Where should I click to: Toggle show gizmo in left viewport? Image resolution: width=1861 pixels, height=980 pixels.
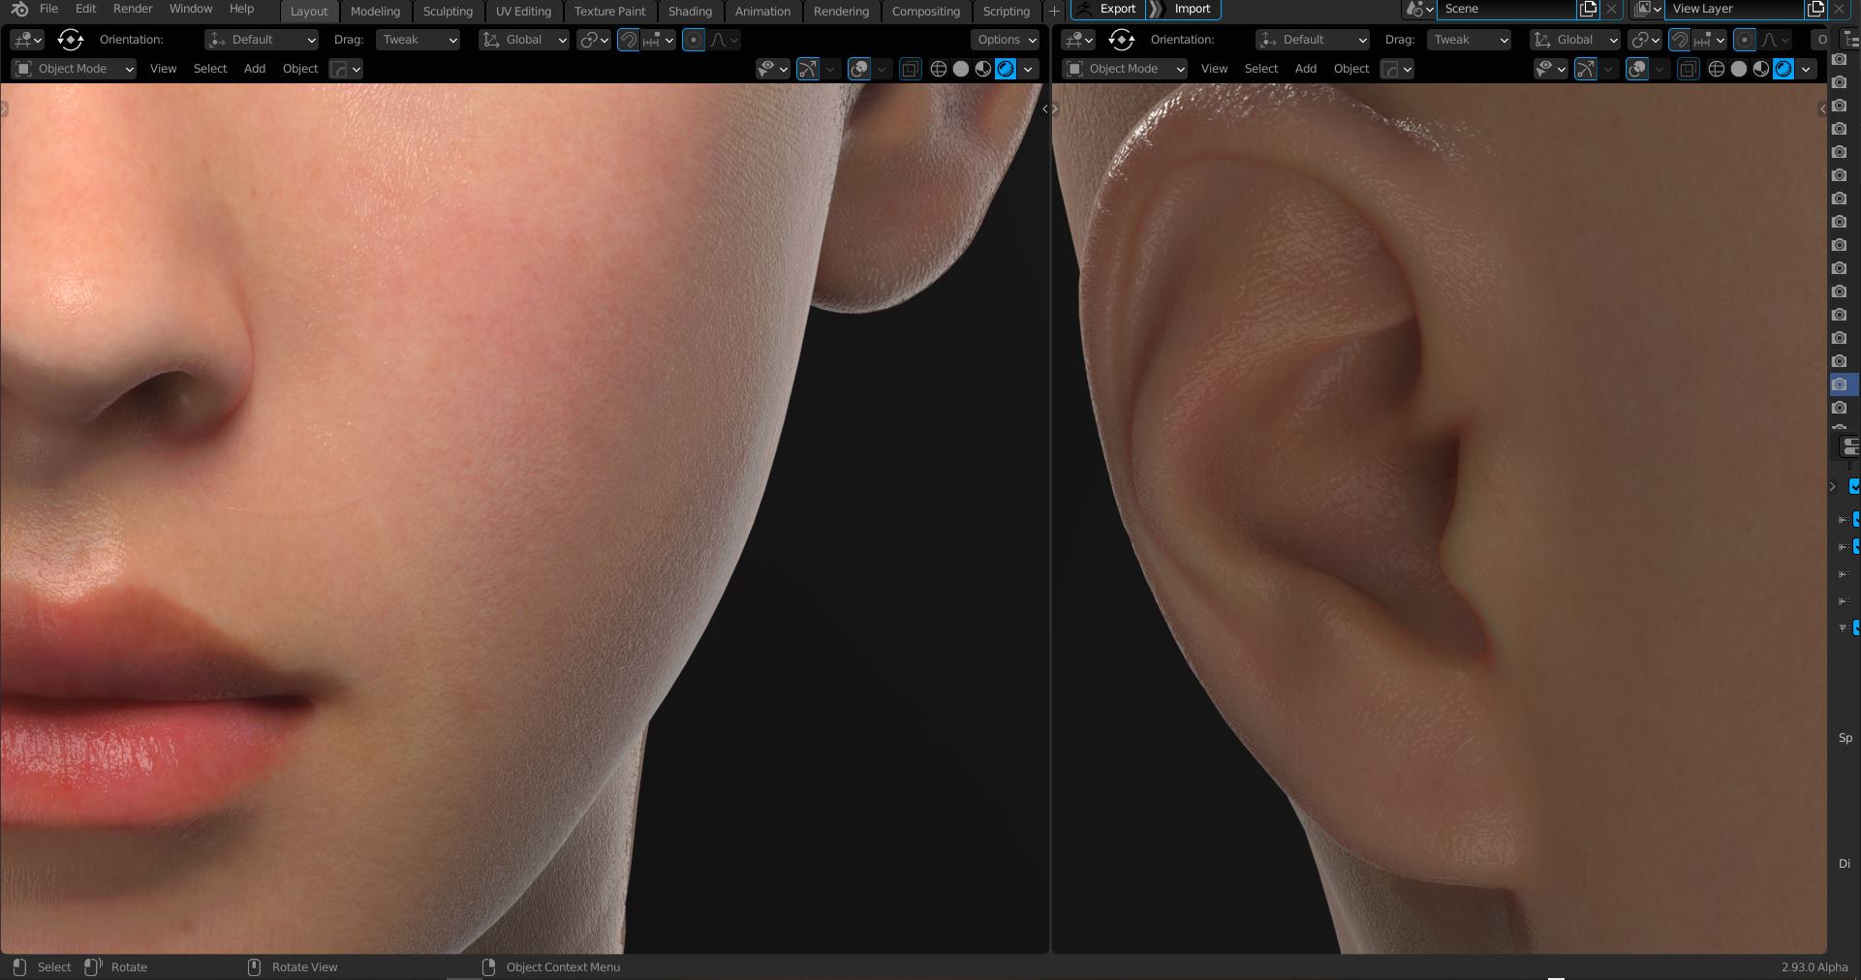click(807, 69)
